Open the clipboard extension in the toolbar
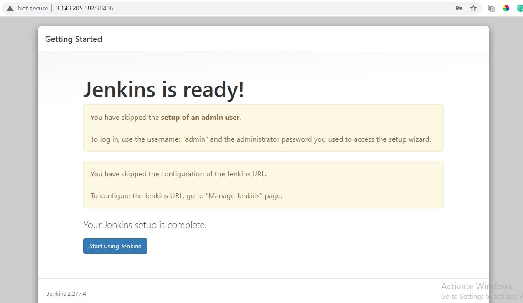The image size is (523, 303). (491, 8)
